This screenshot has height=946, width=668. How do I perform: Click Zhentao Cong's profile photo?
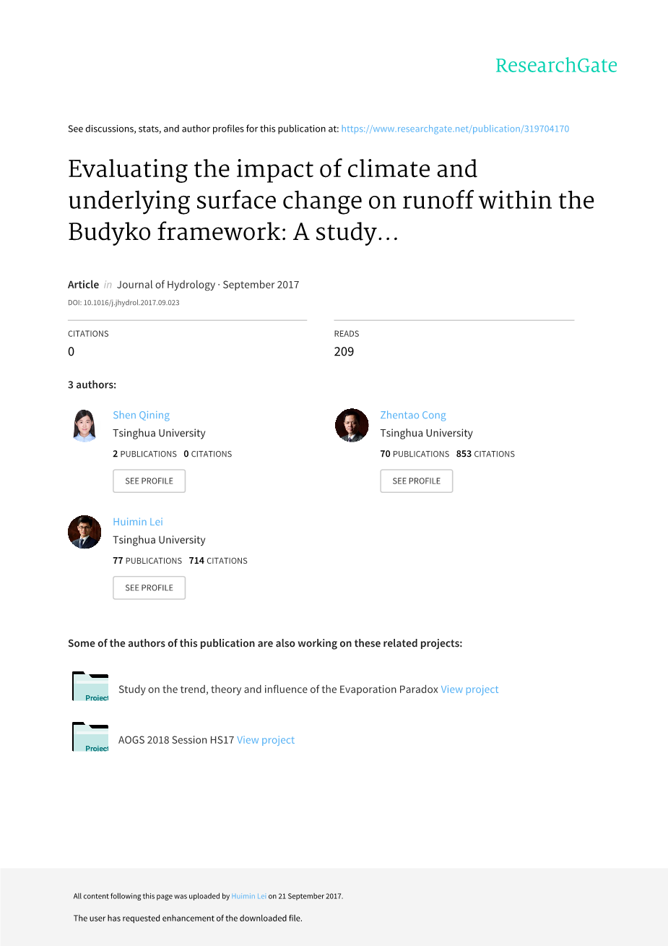point(352,425)
